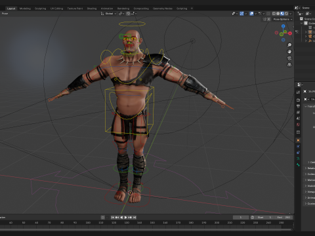Click the current frame number field
This screenshot has width=315, height=236.
(241, 218)
